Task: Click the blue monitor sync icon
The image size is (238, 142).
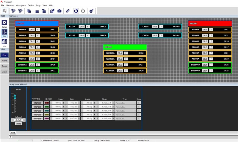Action: point(76,11)
